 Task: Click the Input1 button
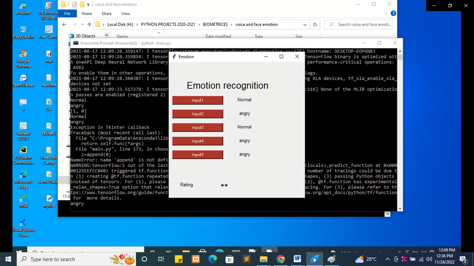[x=197, y=100]
